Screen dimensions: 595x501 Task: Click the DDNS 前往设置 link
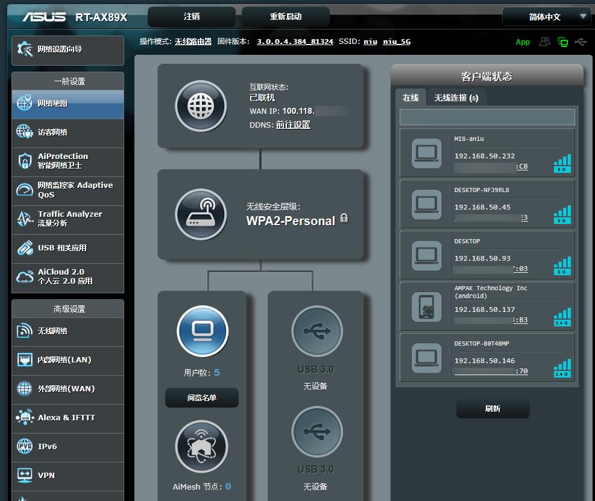pos(293,125)
